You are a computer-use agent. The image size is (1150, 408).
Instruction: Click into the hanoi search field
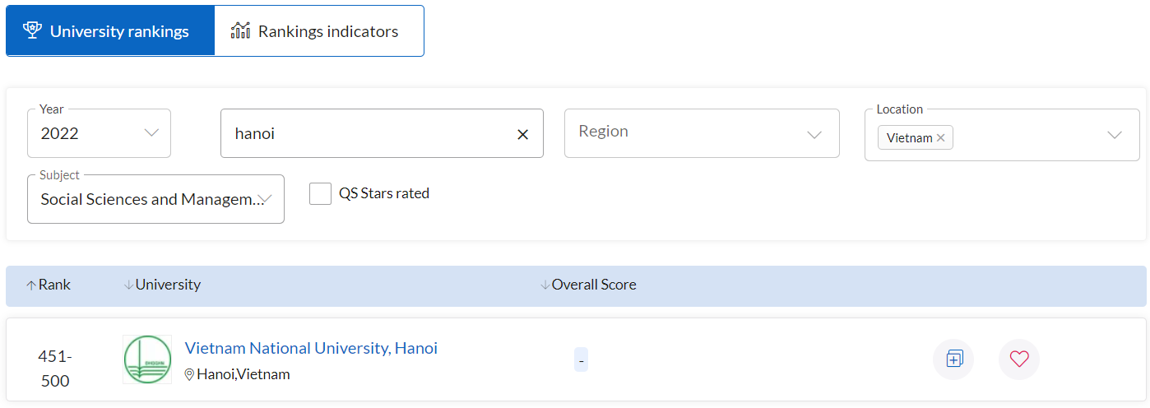[x=370, y=133]
